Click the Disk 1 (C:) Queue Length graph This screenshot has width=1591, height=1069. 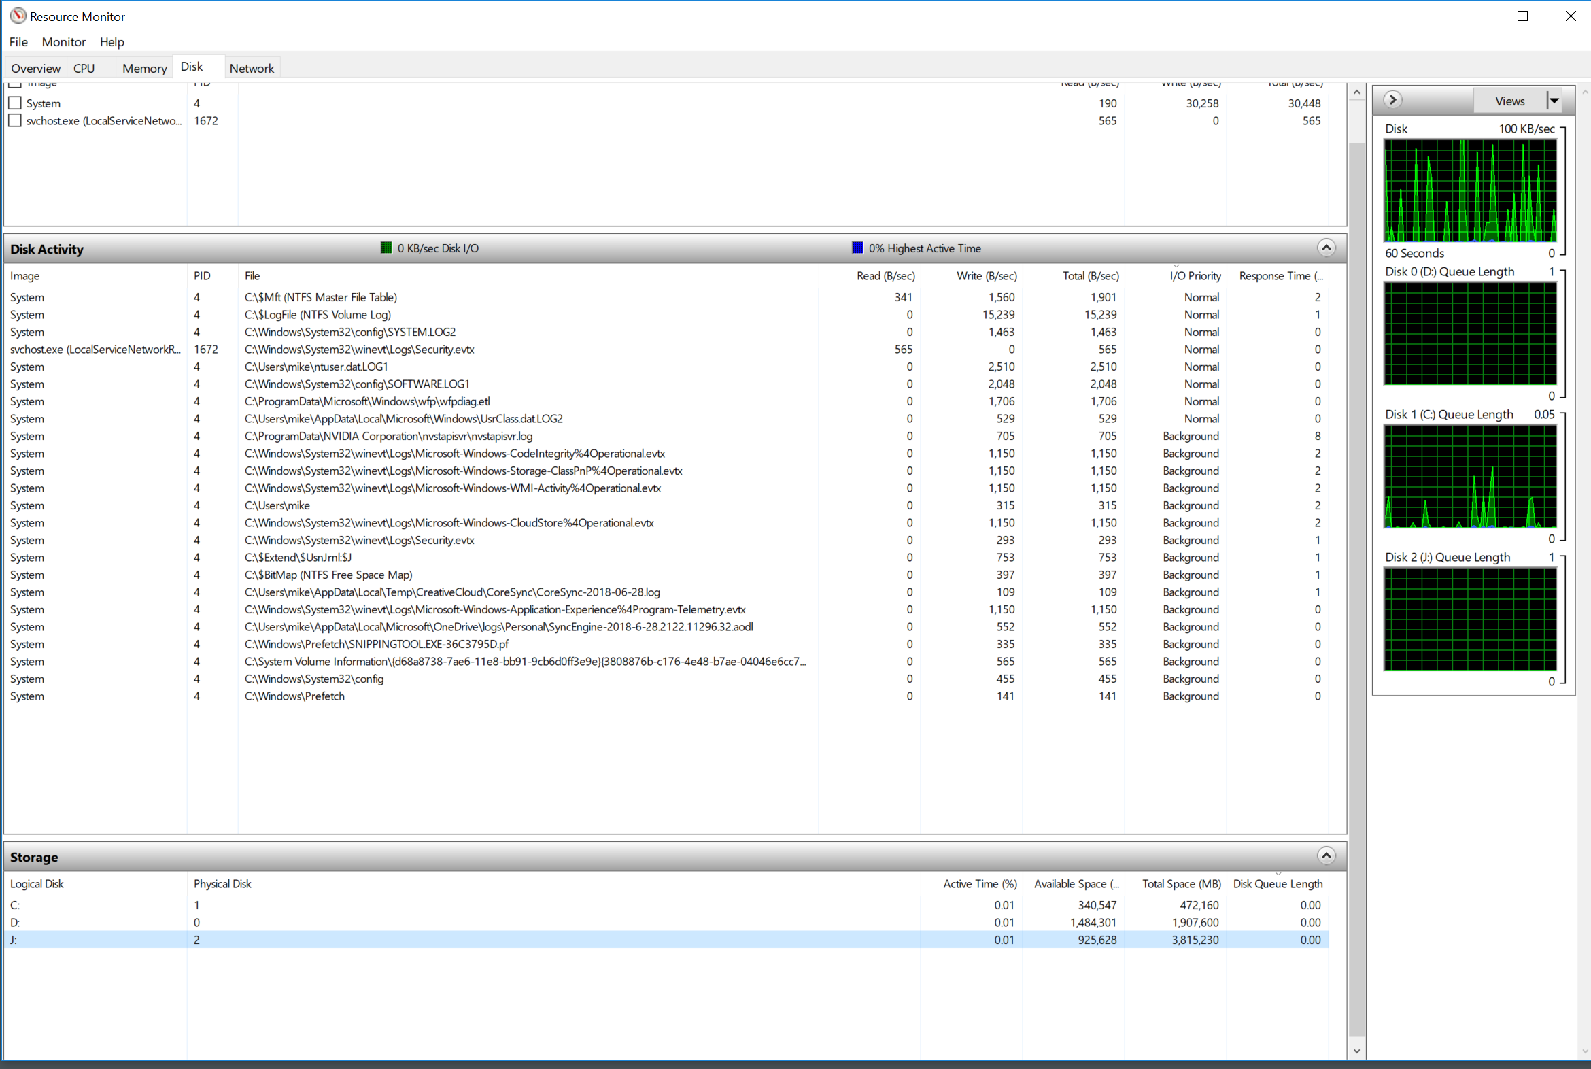pyautogui.click(x=1470, y=477)
